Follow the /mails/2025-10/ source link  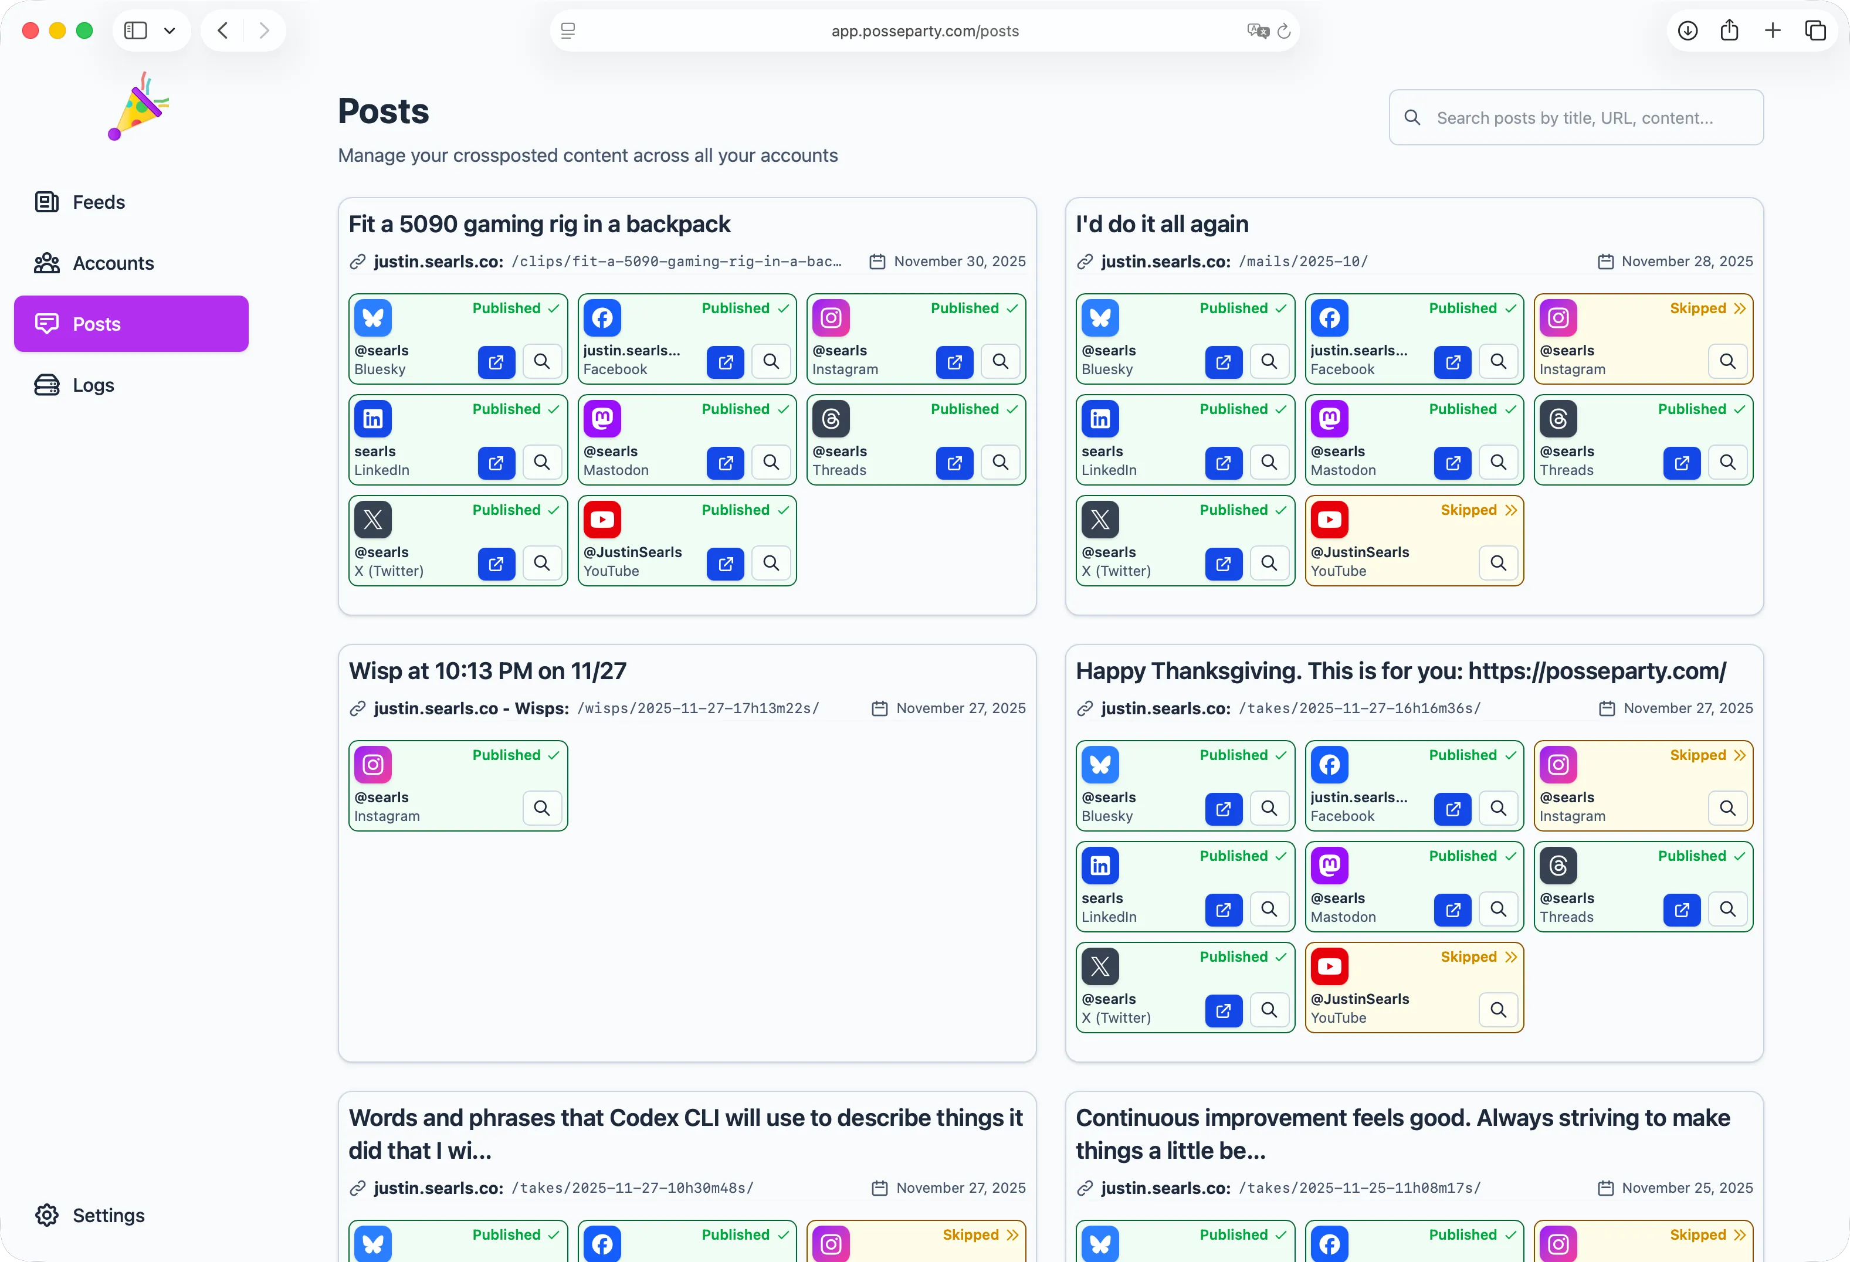tap(1302, 262)
